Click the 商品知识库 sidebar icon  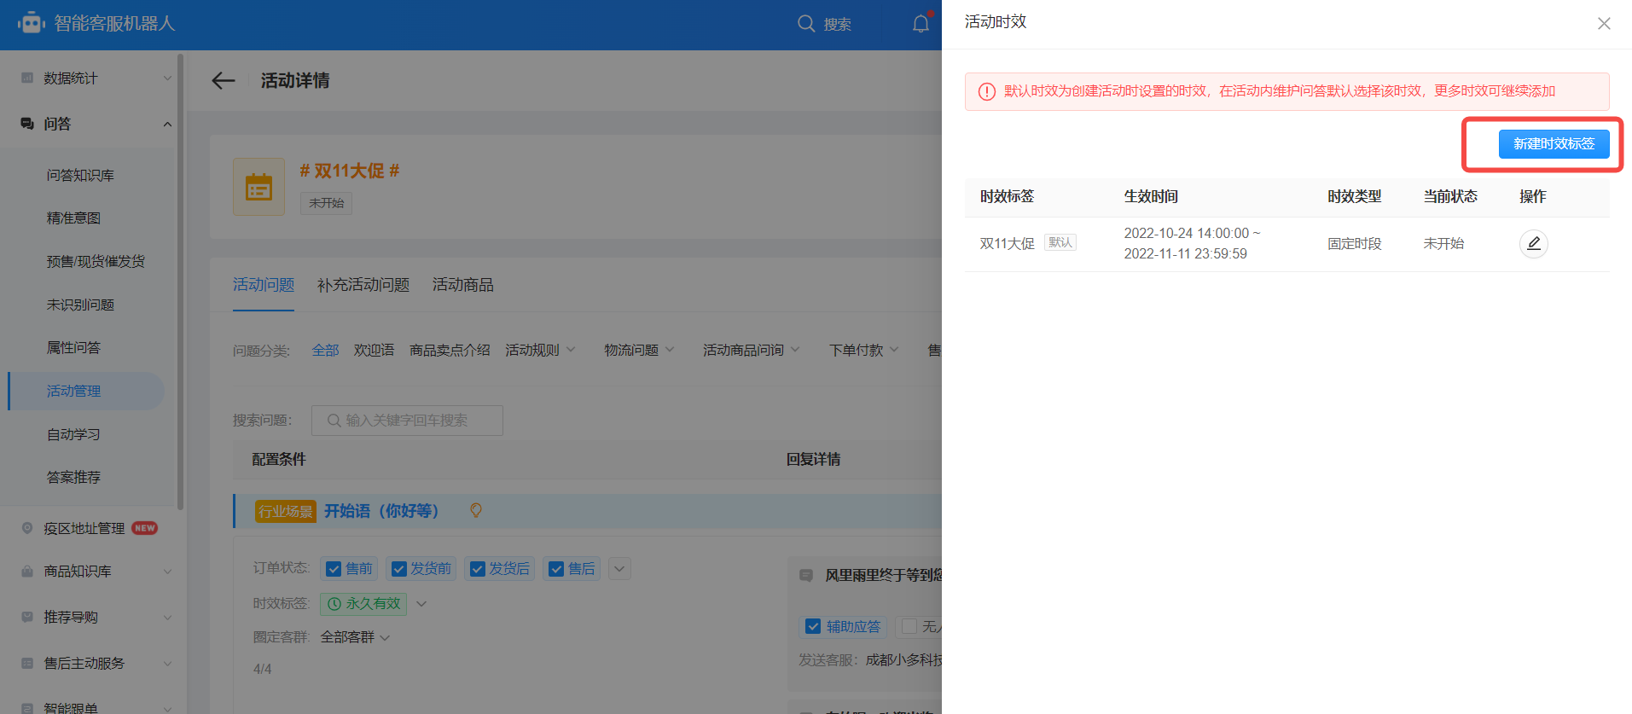pos(27,571)
